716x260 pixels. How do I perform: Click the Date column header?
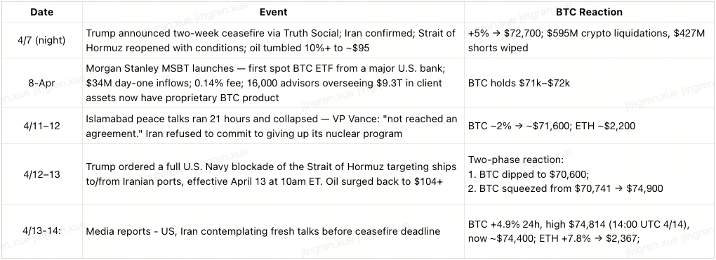41,13
